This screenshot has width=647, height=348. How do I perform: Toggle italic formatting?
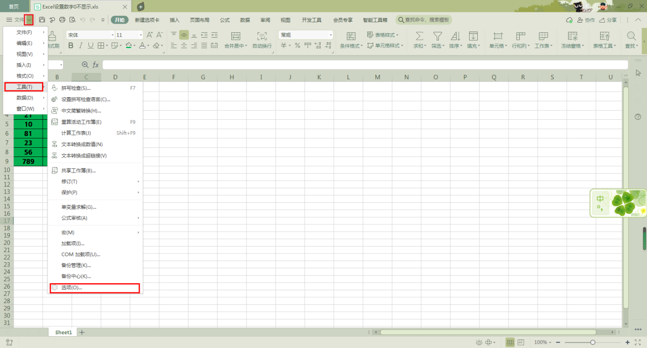pos(80,46)
